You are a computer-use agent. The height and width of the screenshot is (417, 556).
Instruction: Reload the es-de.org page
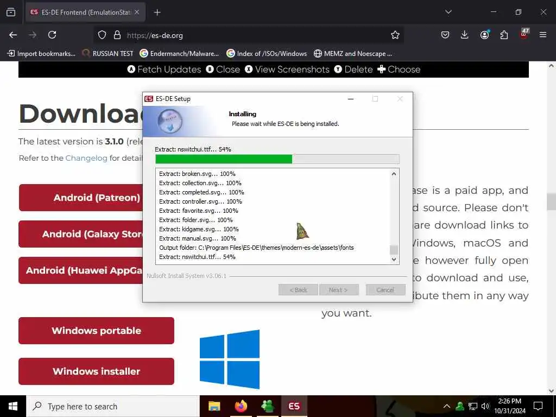(52, 35)
